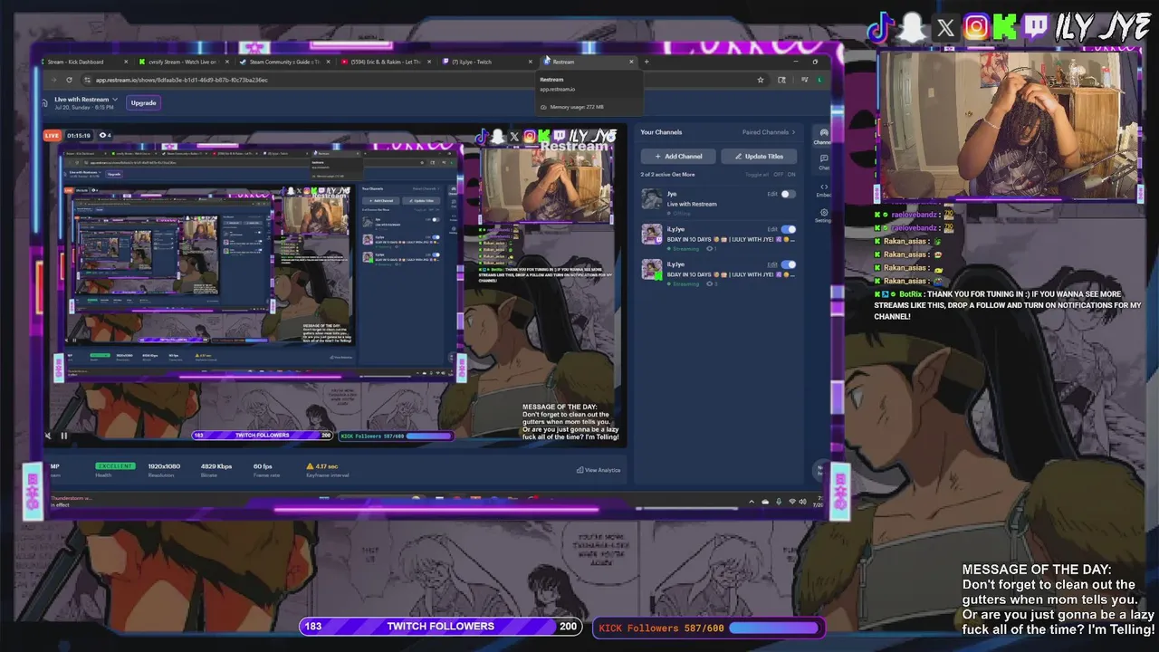The height and width of the screenshot is (652, 1159).
Task: Edit the Kick iLyJye channel
Action: (x=772, y=264)
